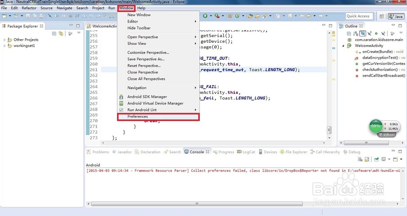Switch to the Problems tab

[98, 152]
